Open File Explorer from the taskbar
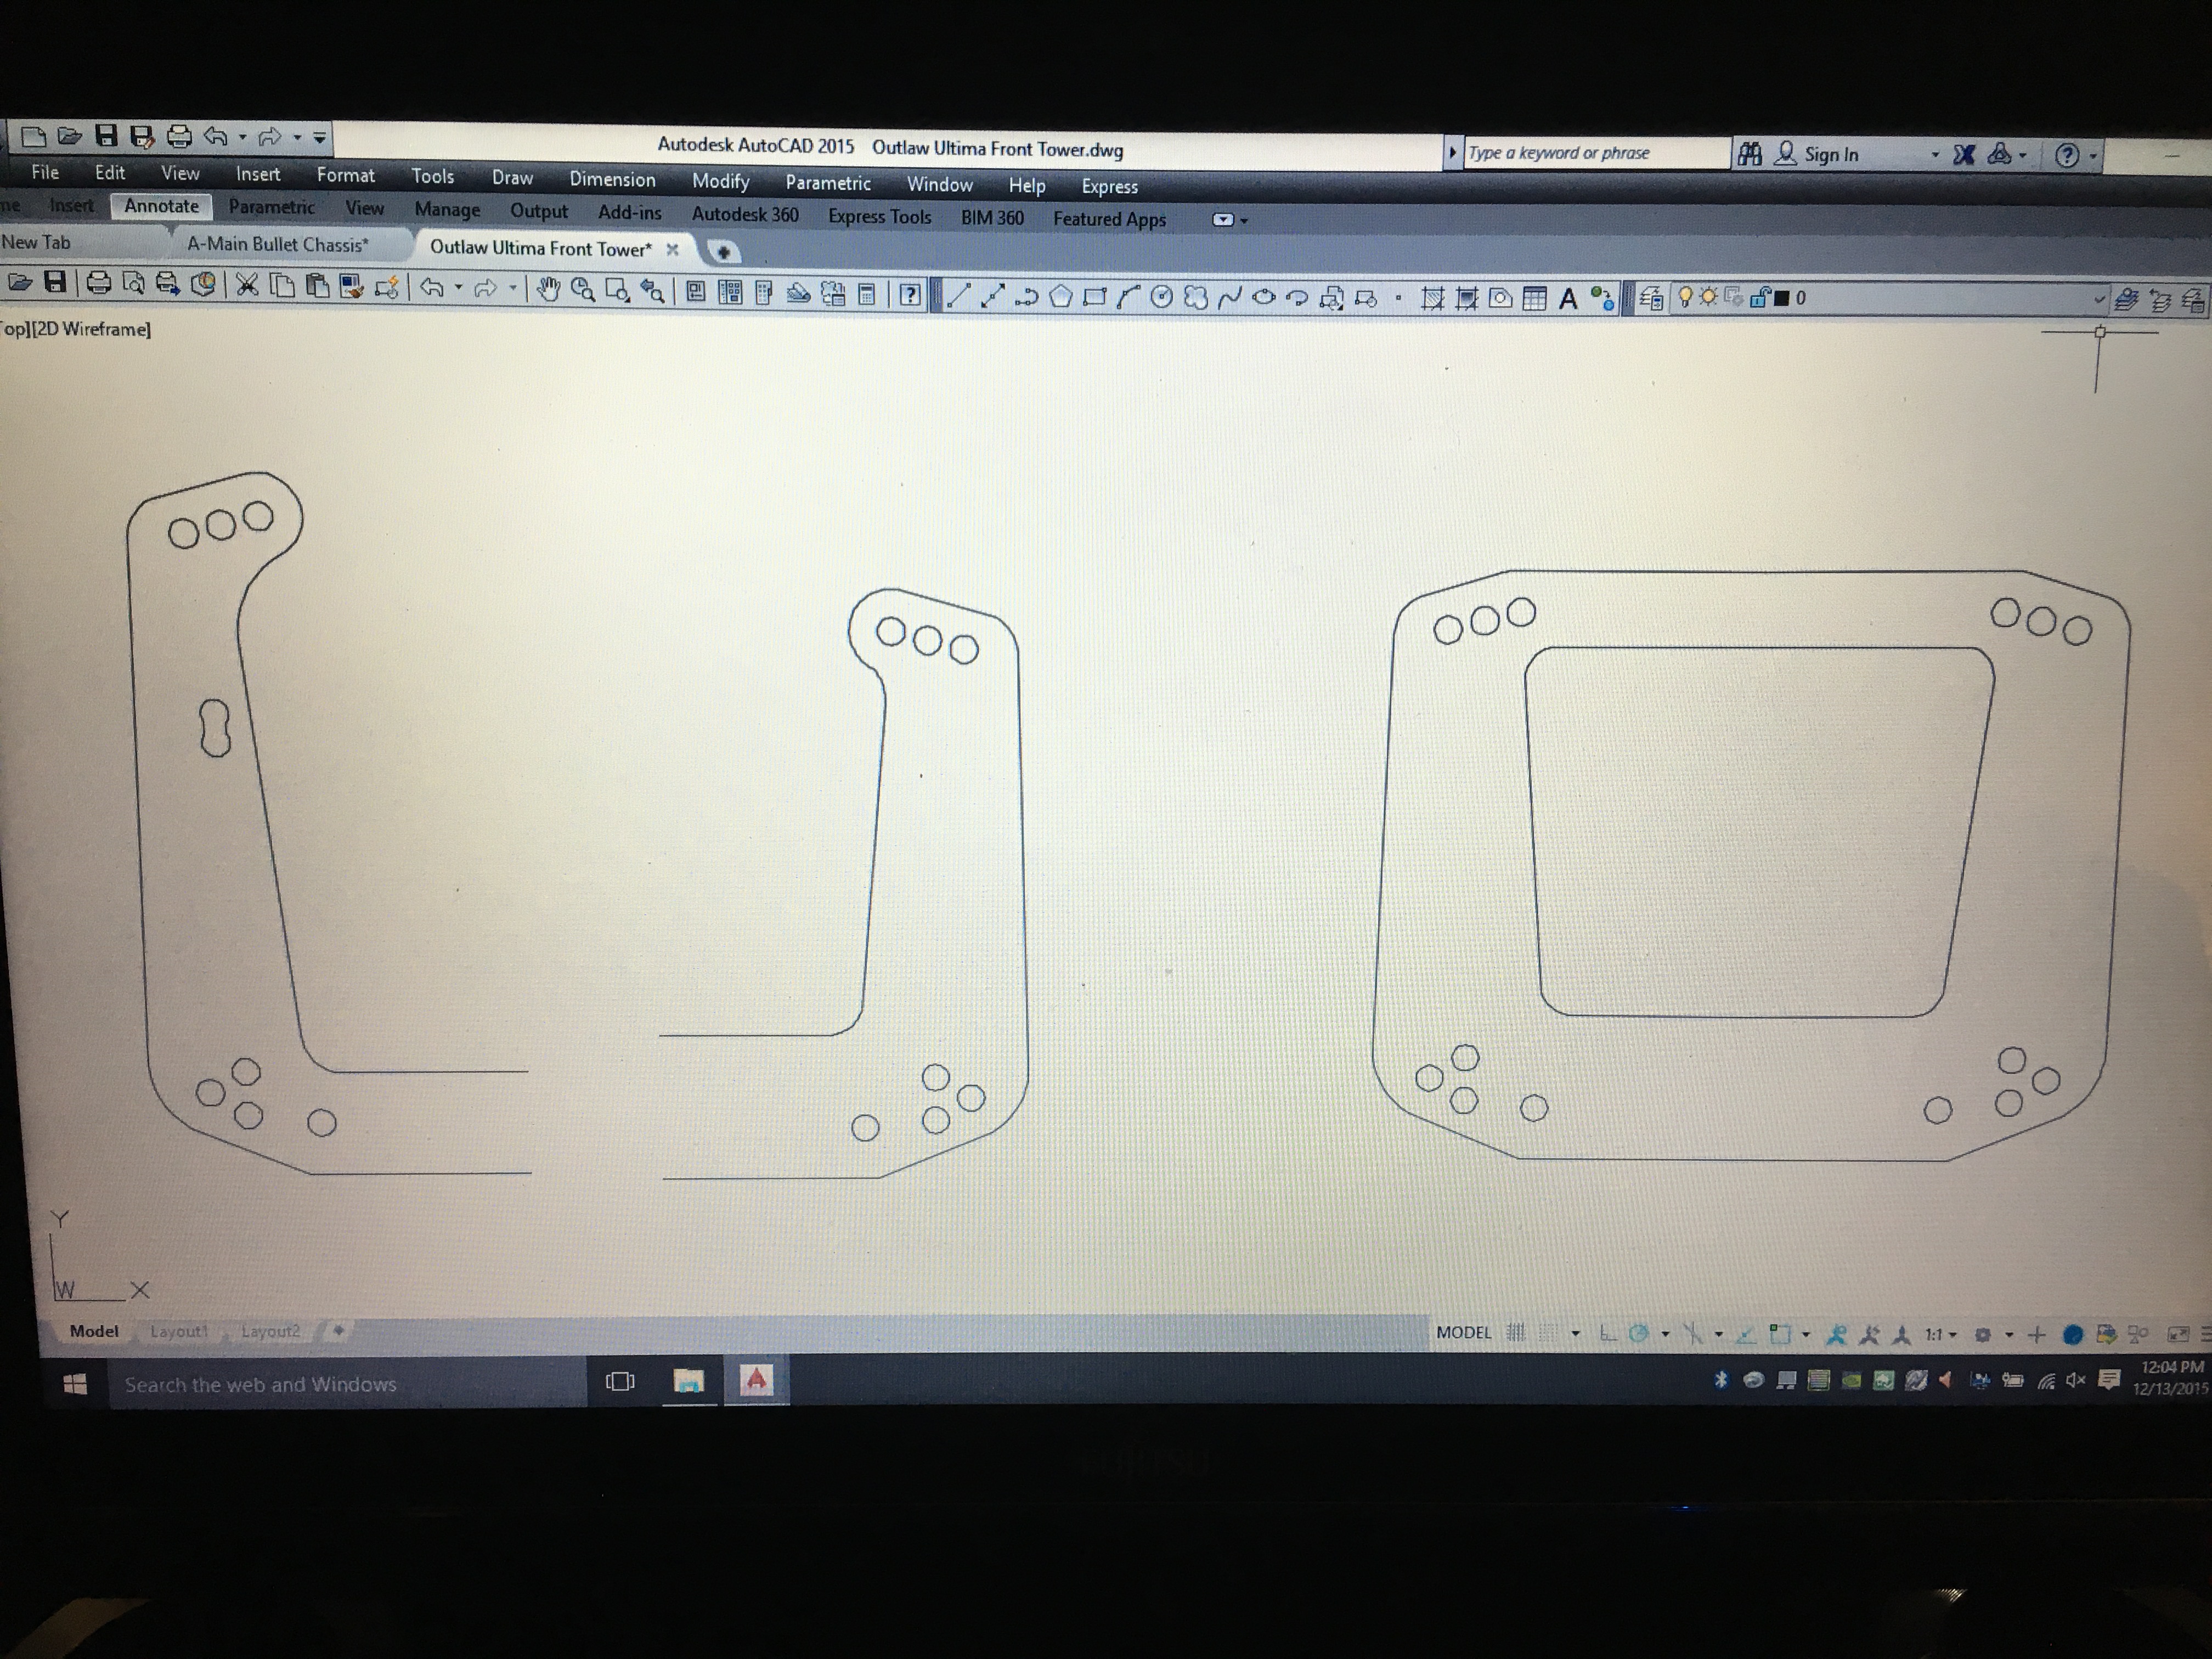Screen dimensions: 2212x1659 [x=688, y=1381]
